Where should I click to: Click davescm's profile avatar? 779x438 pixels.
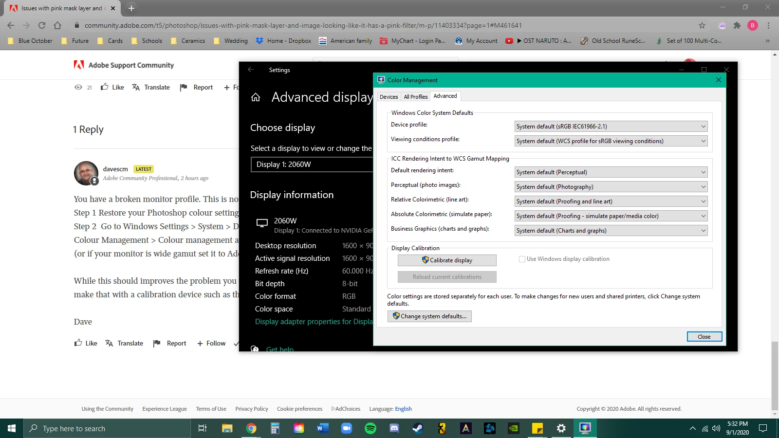tap(86, 173)
